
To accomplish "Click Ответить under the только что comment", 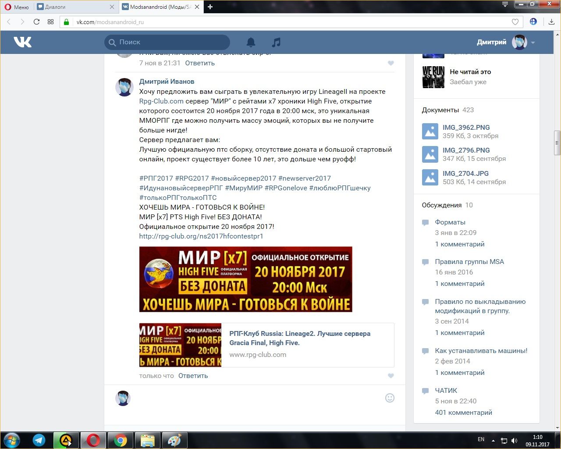I will (x=193, y=376).
